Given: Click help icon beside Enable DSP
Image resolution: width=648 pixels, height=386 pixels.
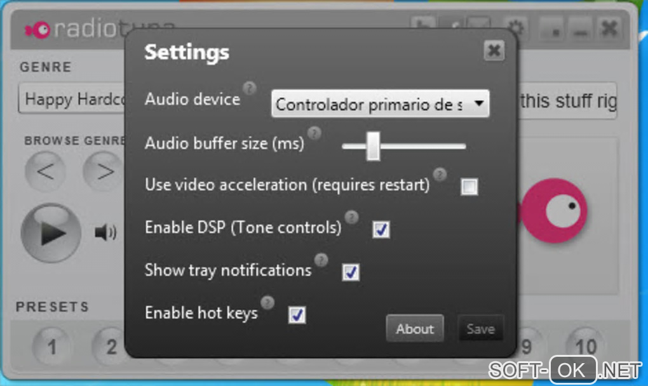Looking at the screenshot, I should point(352,216).
